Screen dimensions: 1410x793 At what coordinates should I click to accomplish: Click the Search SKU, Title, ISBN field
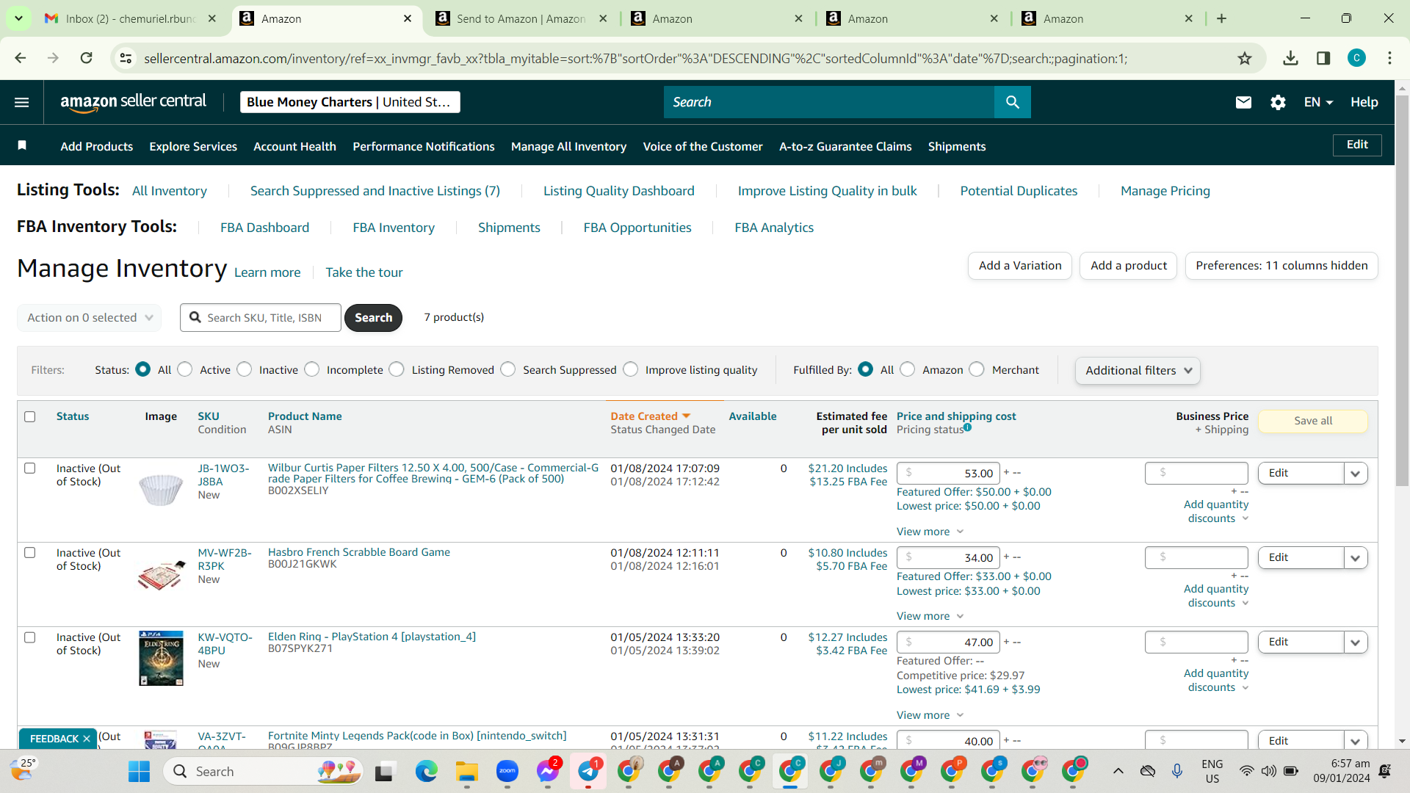click(261, 318)
